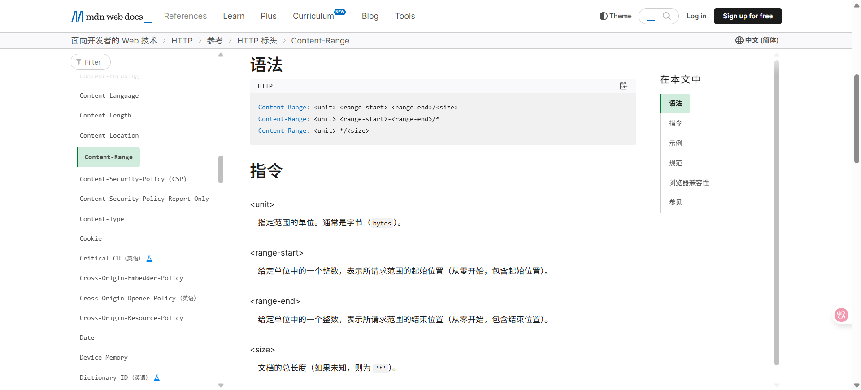This screenshot has height=390, width=861.
Task: Select Content-Type in the sidebar
Action: pyautogui.click(x=102, y=219)
